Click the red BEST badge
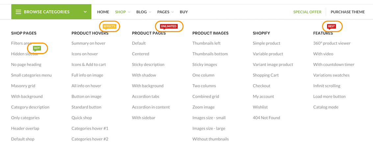 pyautogui.click(x=332, y=26)
